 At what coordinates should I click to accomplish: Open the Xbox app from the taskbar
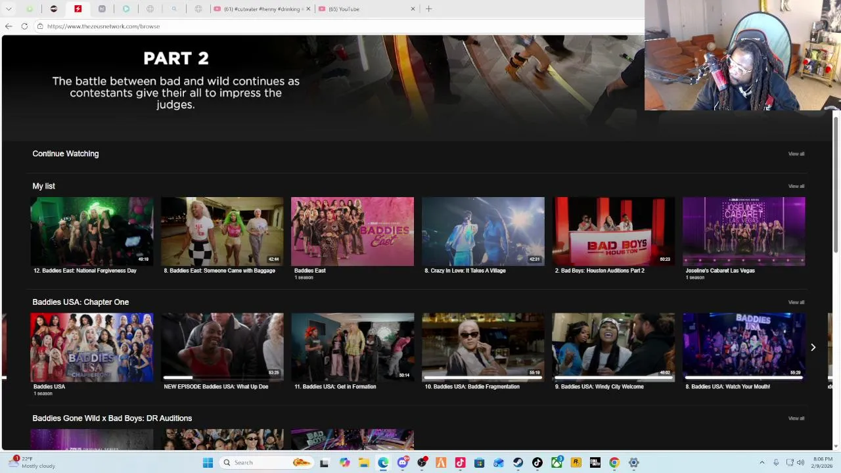click(557, 462)
